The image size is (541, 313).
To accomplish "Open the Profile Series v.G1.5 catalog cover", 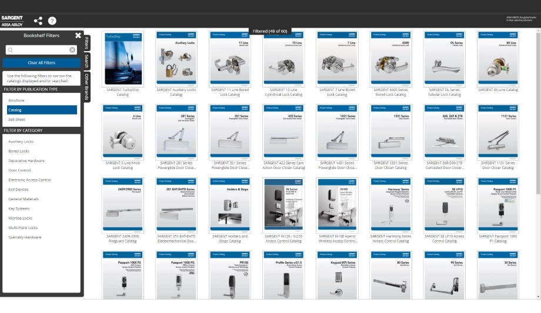I will (x=283, y=275).
